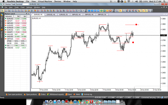Click the Sum open positions tab icon
The image size is (168, 105).
7,95
